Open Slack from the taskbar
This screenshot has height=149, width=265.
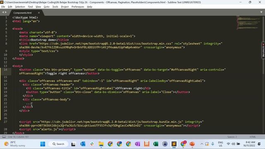pos(92,144)
